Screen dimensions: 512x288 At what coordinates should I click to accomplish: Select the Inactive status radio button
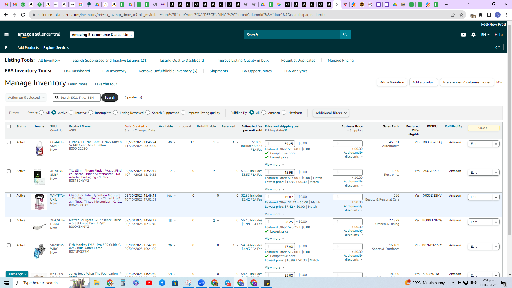(71, 113)
